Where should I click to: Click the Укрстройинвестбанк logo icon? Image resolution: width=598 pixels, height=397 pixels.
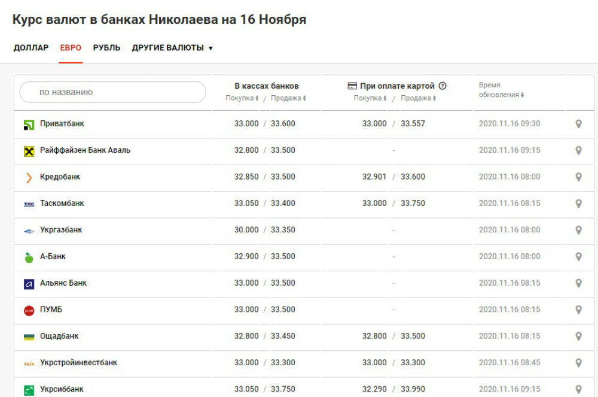(29, 364)
